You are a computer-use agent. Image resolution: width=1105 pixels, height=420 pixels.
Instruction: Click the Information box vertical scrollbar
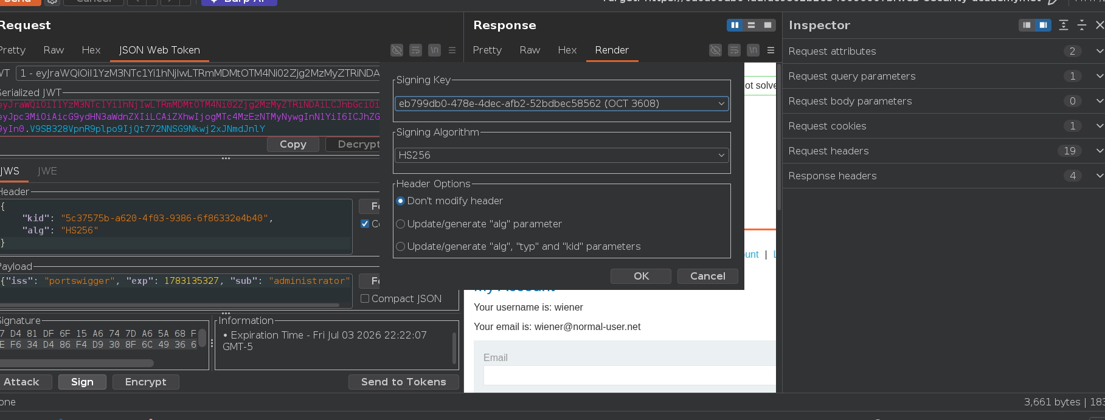click(x=454, y=347)
